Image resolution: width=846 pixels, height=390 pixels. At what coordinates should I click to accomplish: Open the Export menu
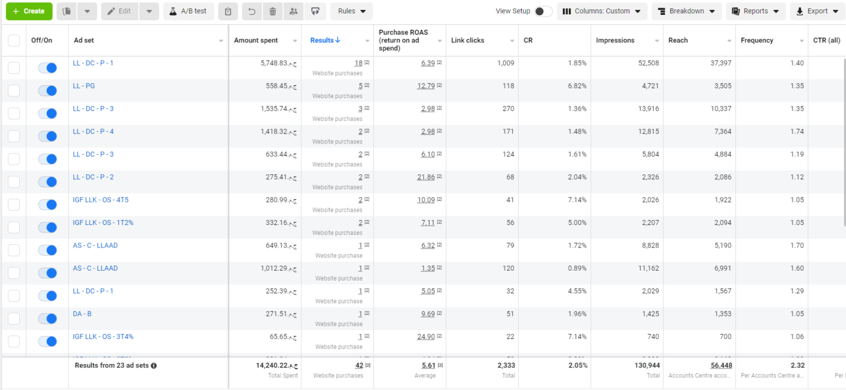pyautogui.click(x=817, y=12)
